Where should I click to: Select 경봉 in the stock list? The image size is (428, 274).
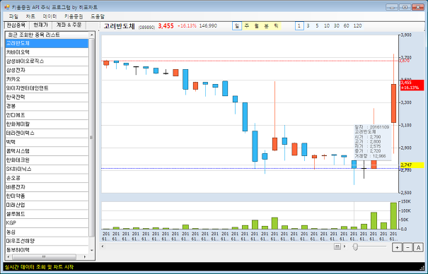(47, 106)
